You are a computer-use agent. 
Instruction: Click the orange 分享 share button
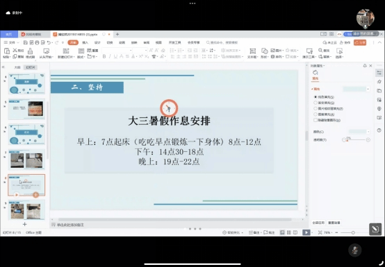click(360, 42)
